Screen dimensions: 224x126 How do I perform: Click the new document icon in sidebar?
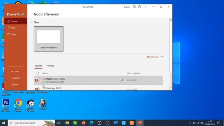tap(9, 28)
